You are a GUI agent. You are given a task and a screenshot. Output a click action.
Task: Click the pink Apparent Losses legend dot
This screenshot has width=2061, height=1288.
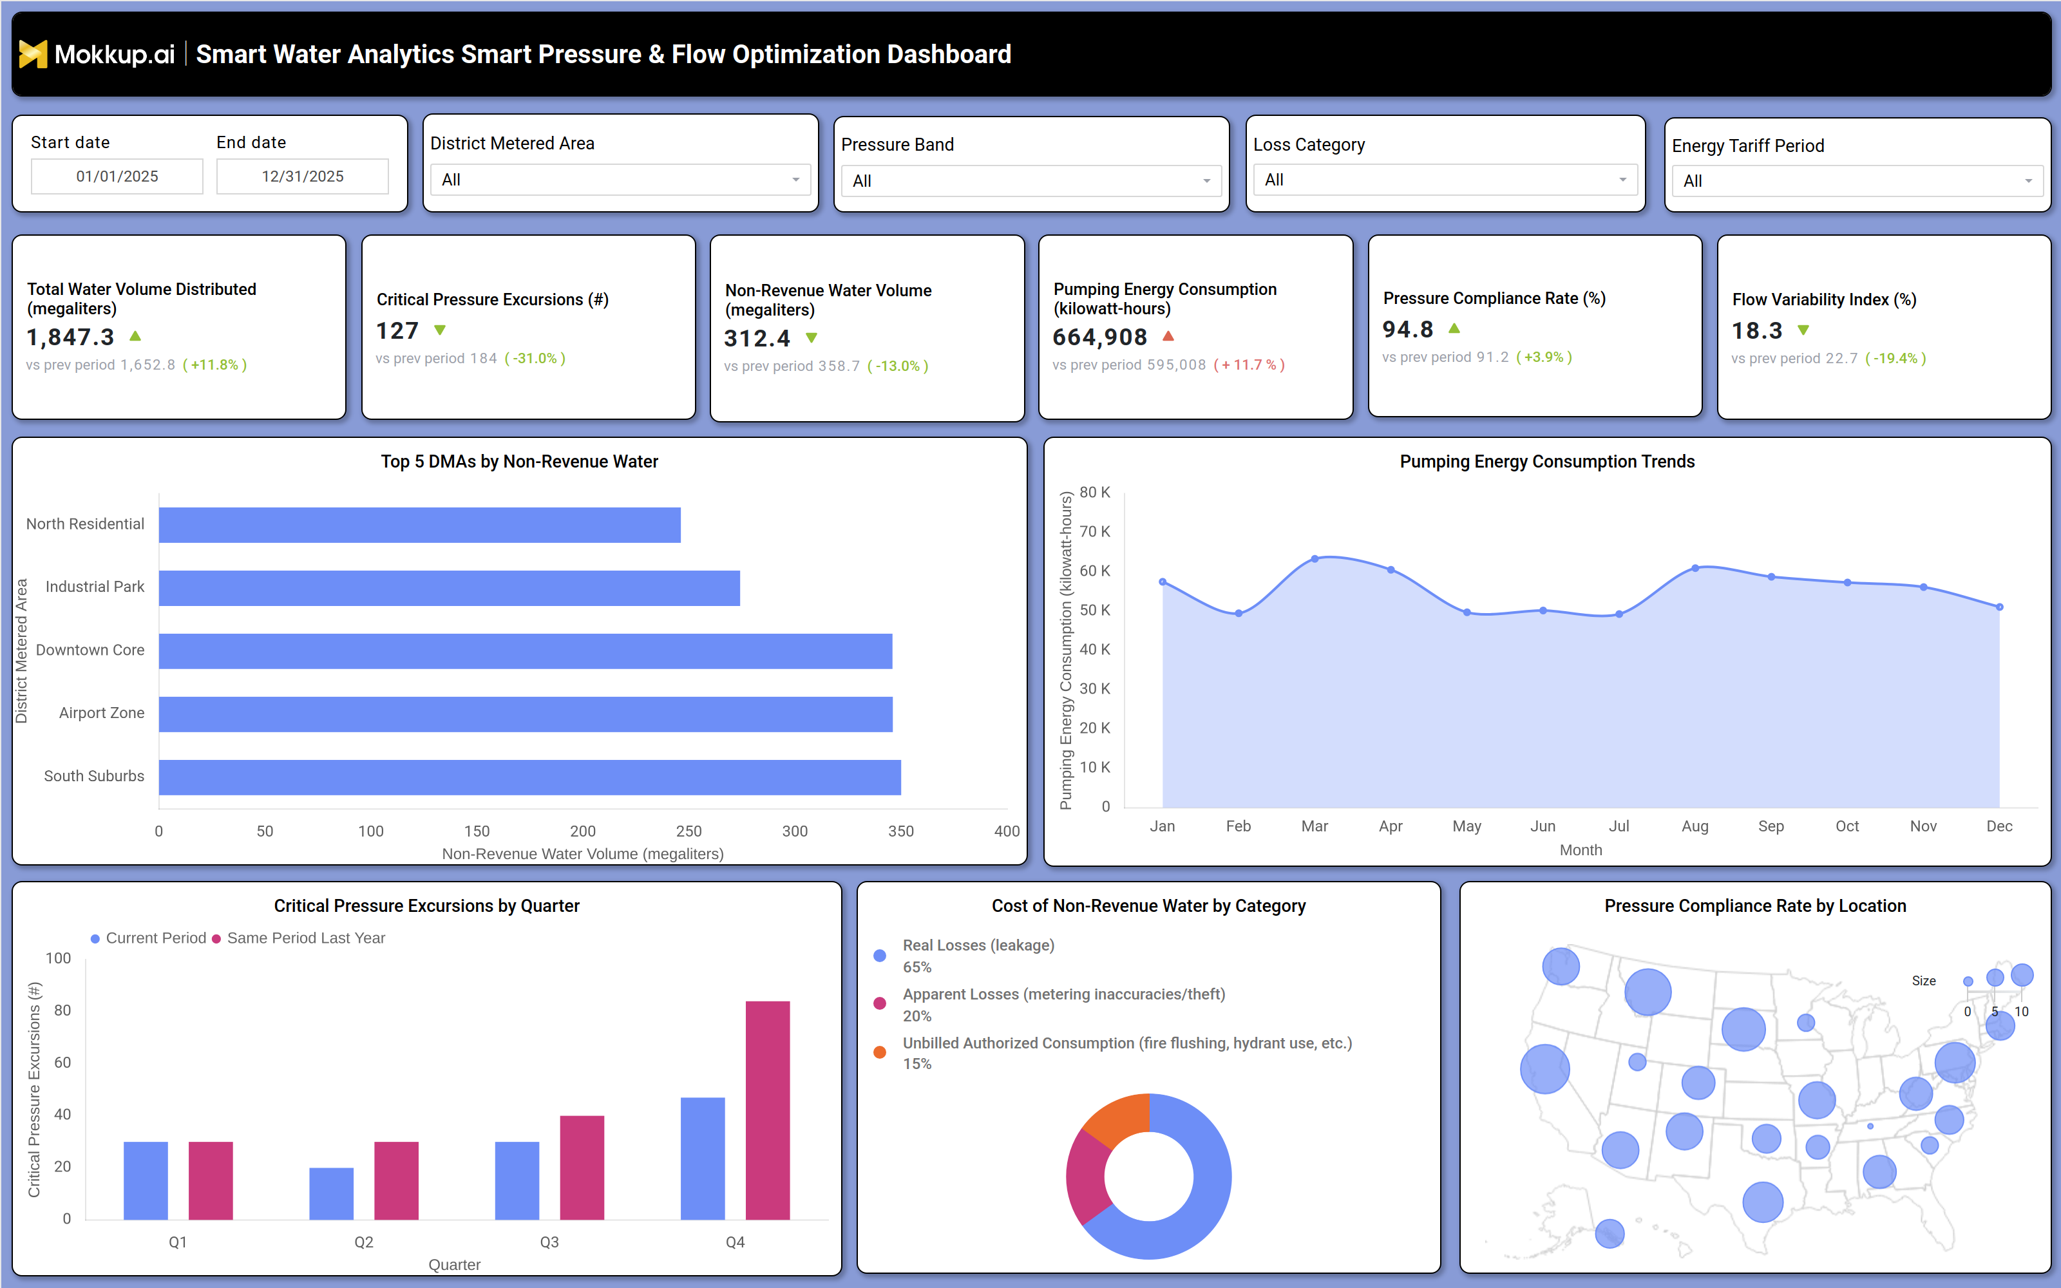click(880, 1003)
